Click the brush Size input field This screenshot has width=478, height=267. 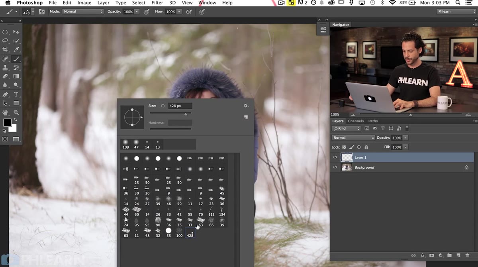coord(180,106)
